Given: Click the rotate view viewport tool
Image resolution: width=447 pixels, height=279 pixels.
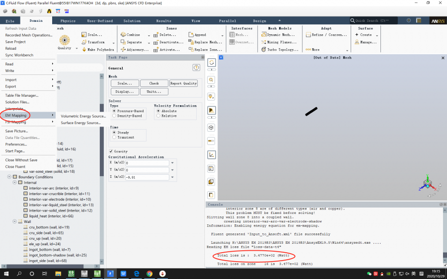Looking at the screenshot, I should coord(212,63).
